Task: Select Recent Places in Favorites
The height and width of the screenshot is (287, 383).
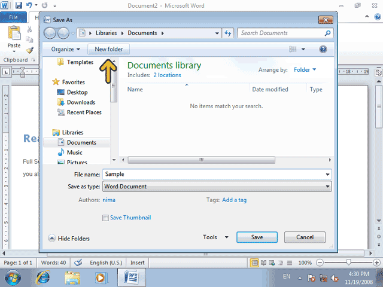Action: click(84, 112)
